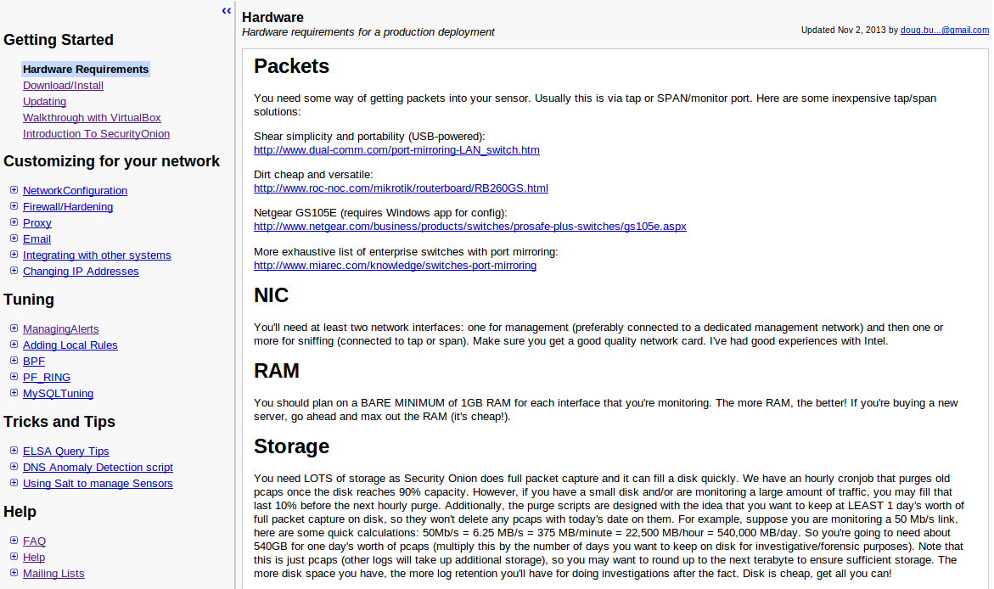Open the Mailing Lists link
The height and width of the screenshot is (589, 994).
[53, 574]
